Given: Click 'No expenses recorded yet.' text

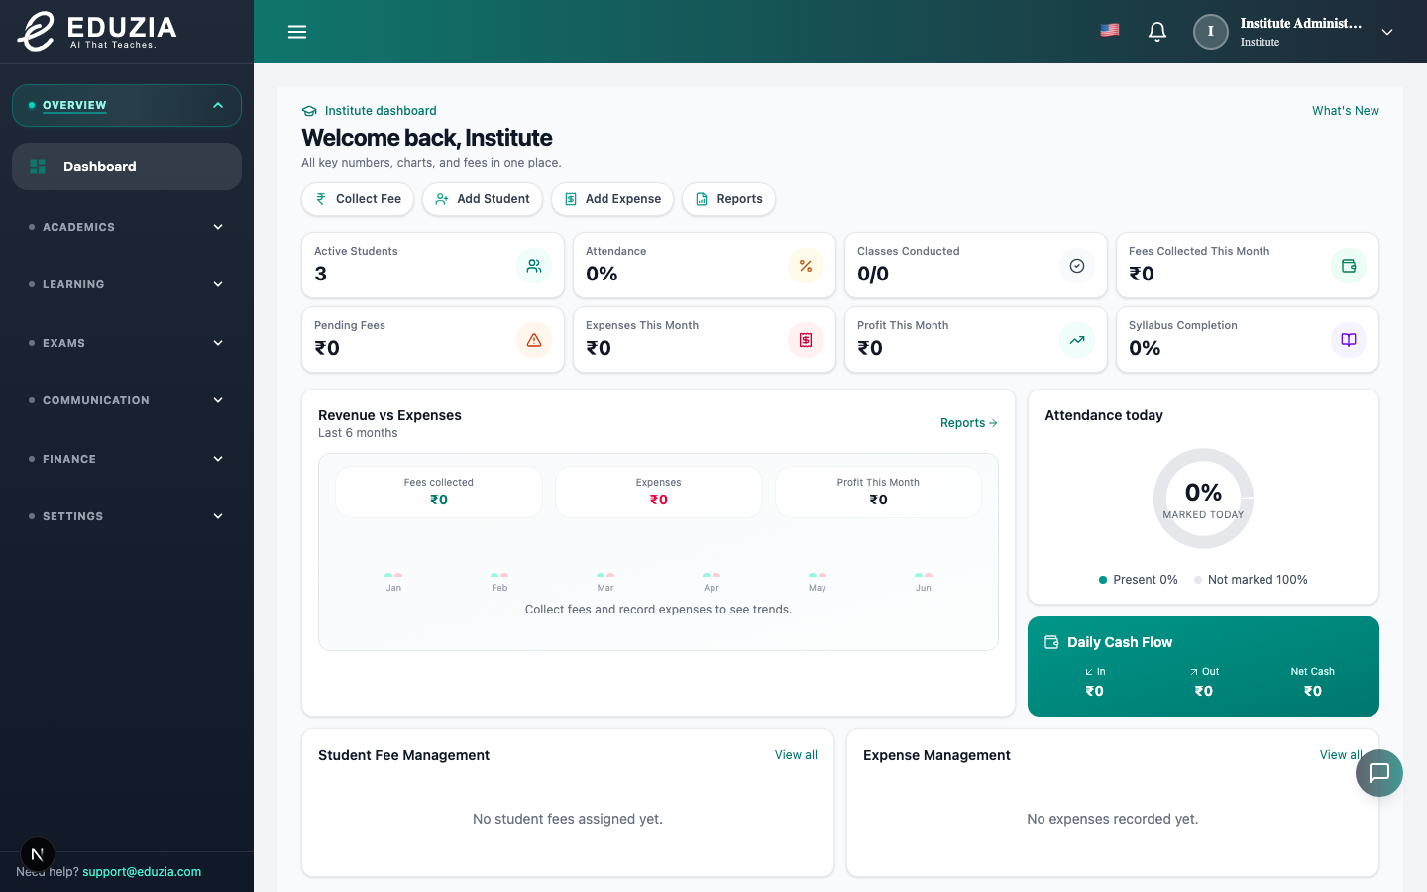Looking at the screenshot, I should pyautogui.click(x=1113, y=819).
